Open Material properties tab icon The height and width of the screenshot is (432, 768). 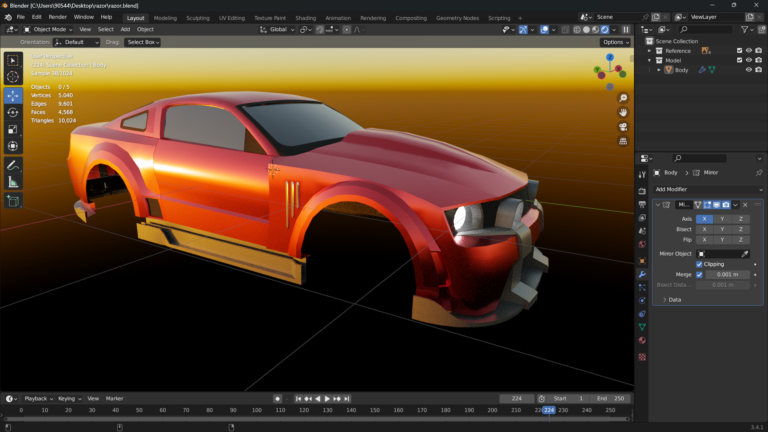click(x=642, y=340)
